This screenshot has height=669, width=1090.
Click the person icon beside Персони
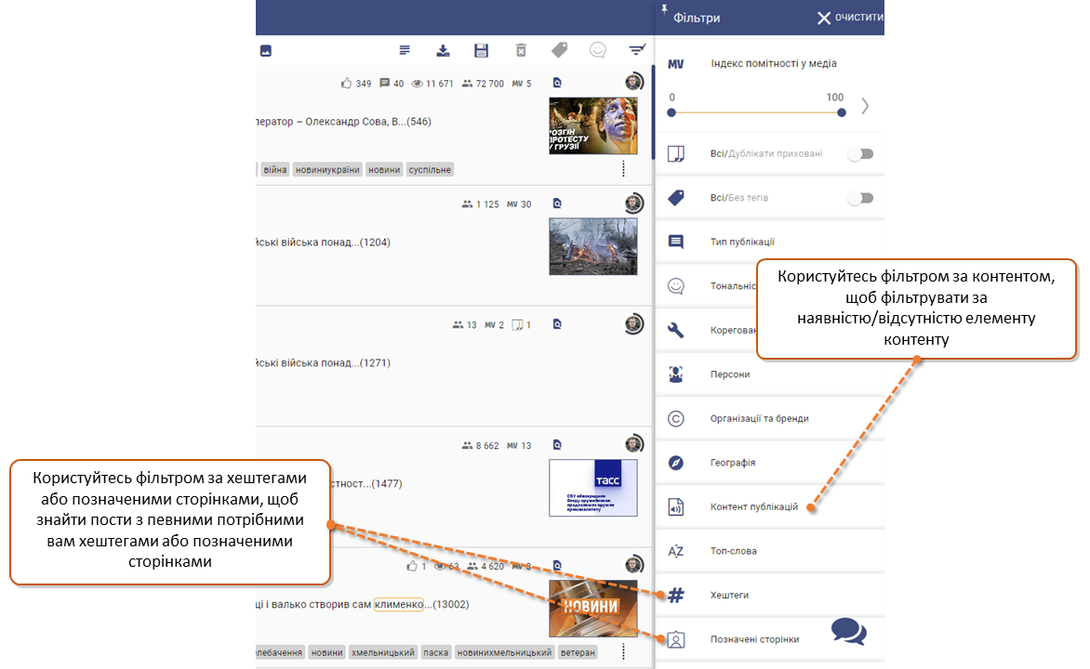(676, 374)
